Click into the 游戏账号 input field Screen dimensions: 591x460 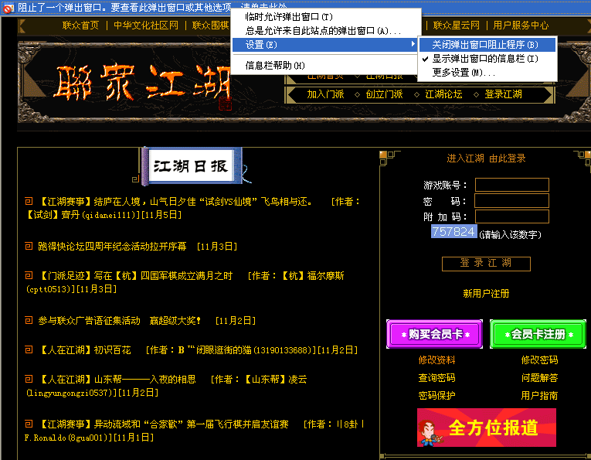tap(511, 185)
